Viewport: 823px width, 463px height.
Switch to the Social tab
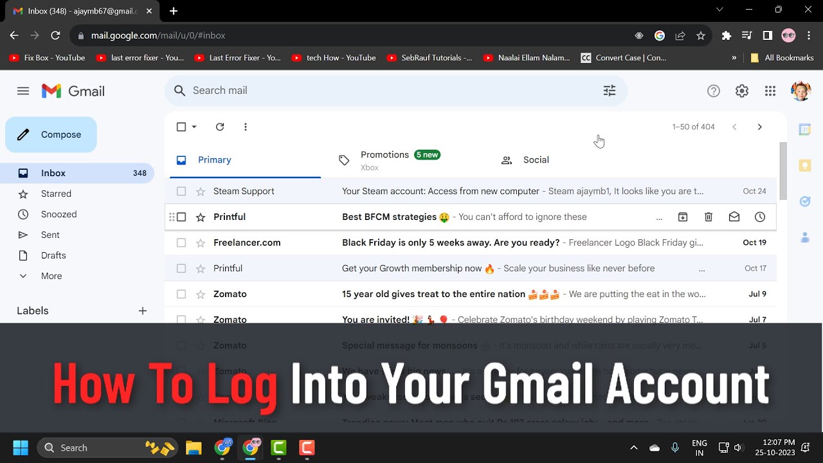click(x=572, y=160)
